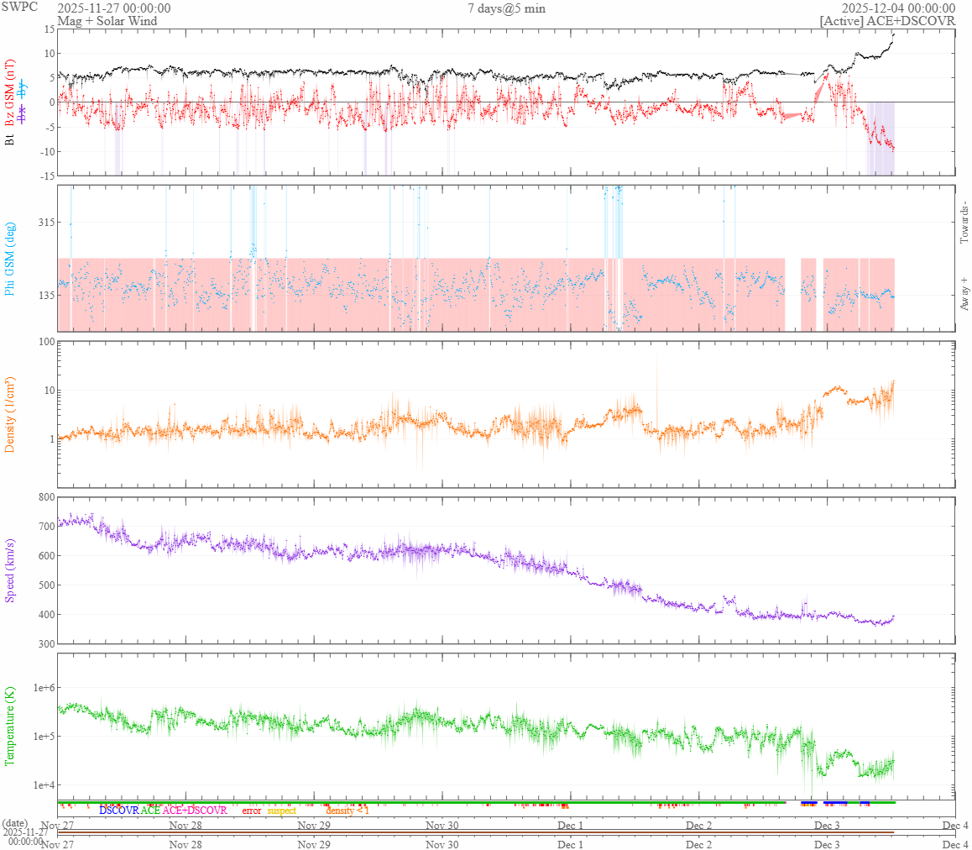Click the yellow 'suspect' legend entry
Screen dimensions: 972x850
coord(281,811)
